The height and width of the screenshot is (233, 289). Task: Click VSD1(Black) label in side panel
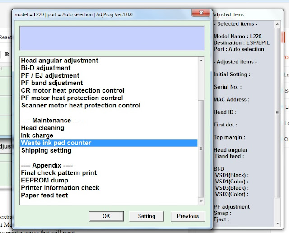(x=232, y=175)
